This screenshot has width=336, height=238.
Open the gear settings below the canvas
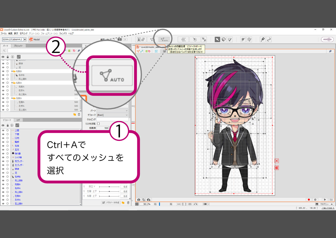[x=315, y=200]
